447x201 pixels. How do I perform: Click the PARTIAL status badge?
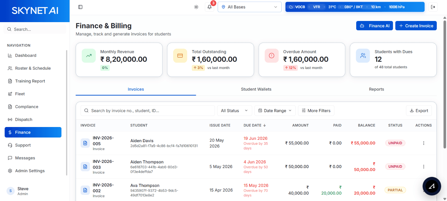point(395,190)
